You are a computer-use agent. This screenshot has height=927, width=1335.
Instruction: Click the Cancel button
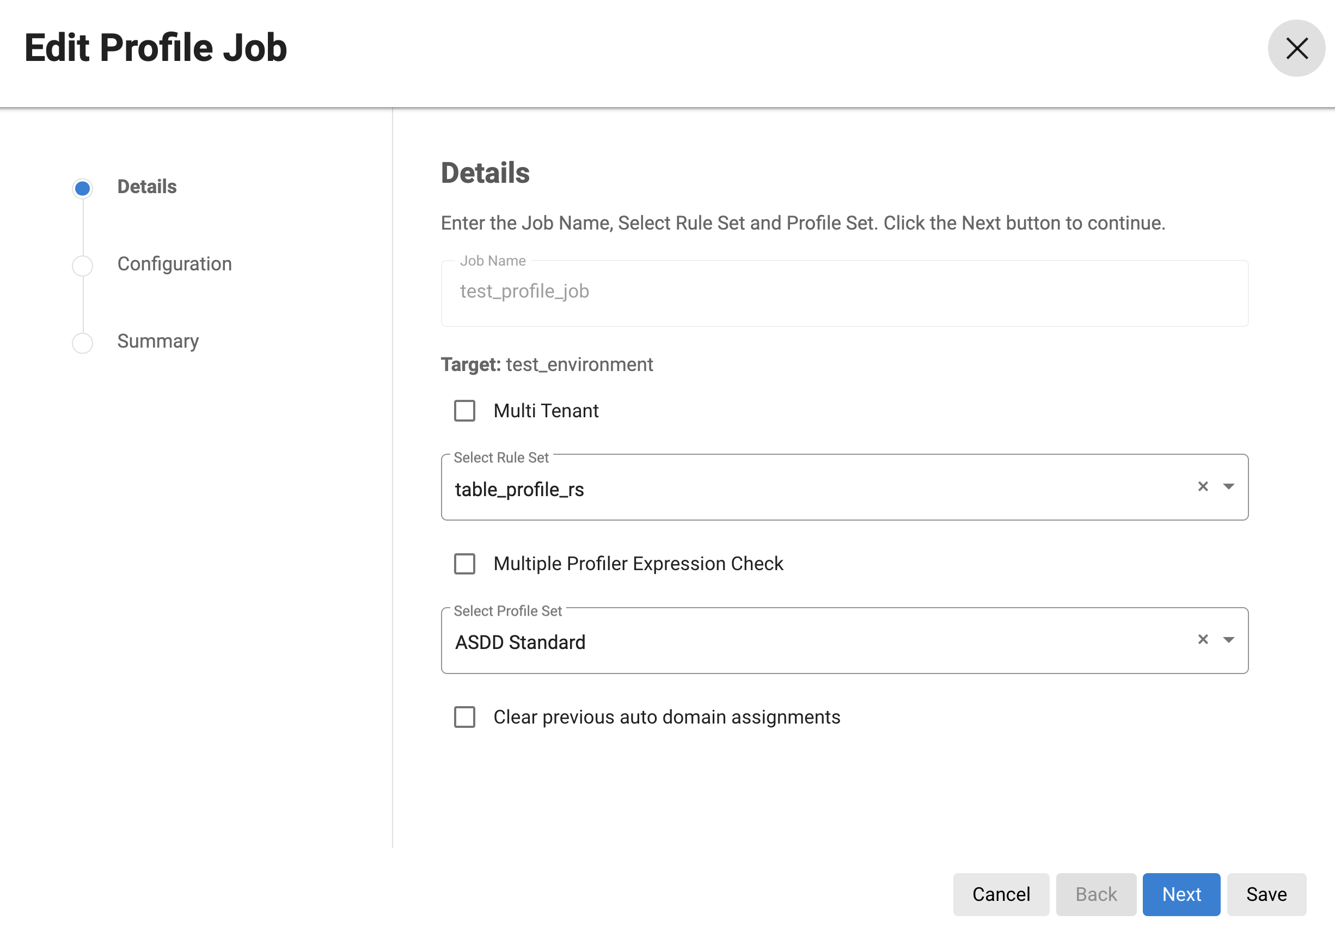[x=1000, y=894]
